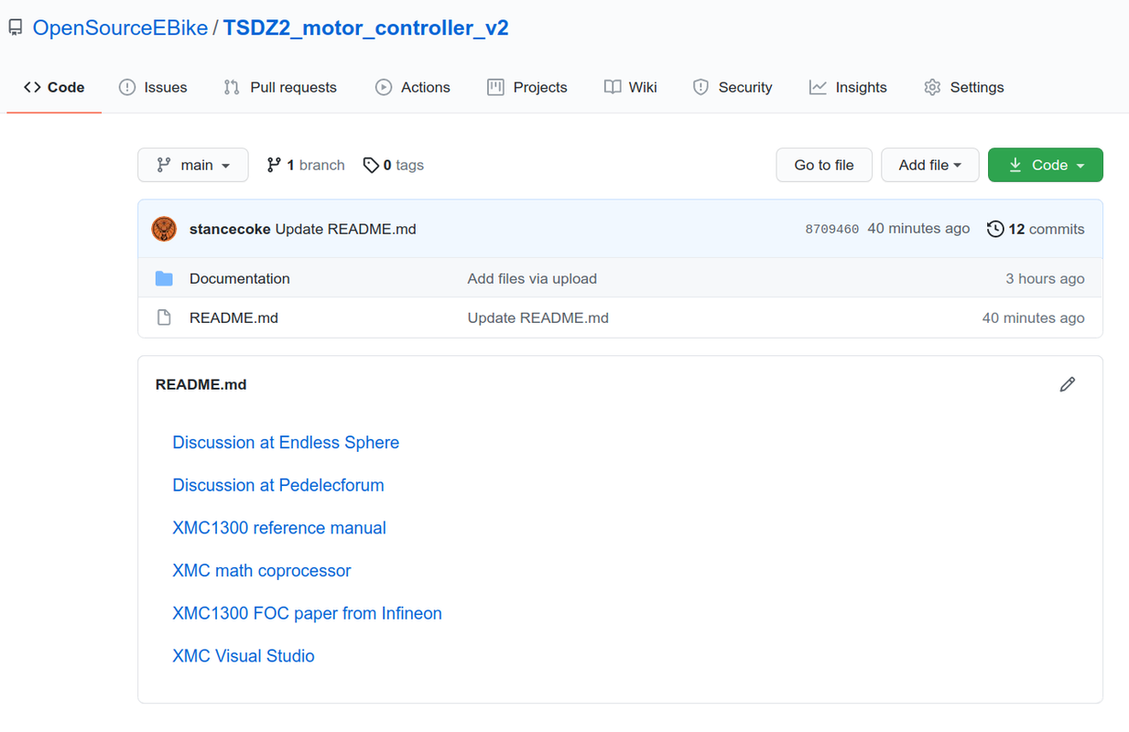Open the README.md file in the list
The height and width of the screenshot is (732, 1129).
pos(233,318)
